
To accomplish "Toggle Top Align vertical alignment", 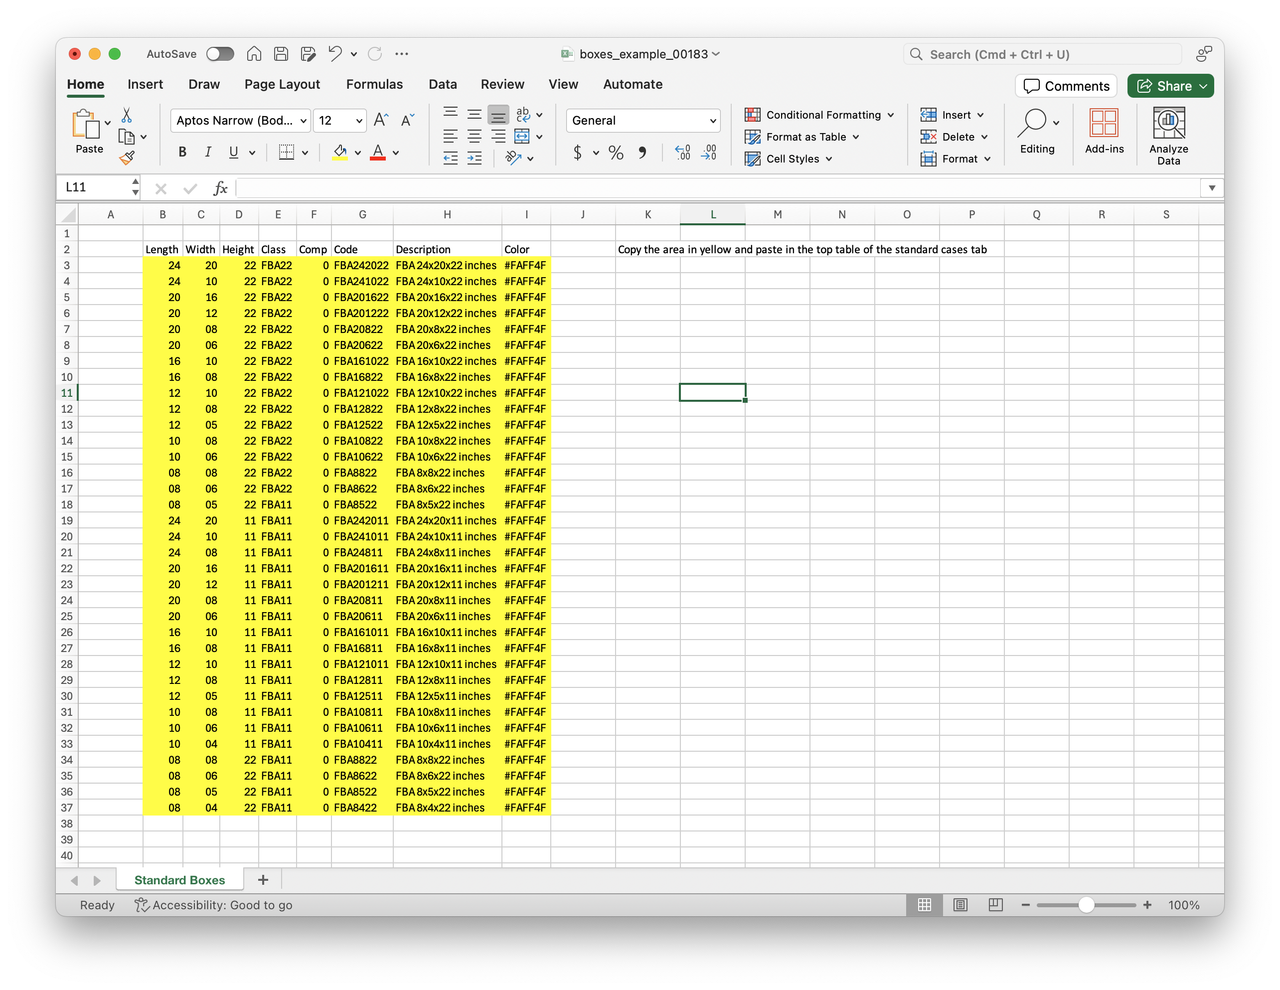I will [450, 114].
